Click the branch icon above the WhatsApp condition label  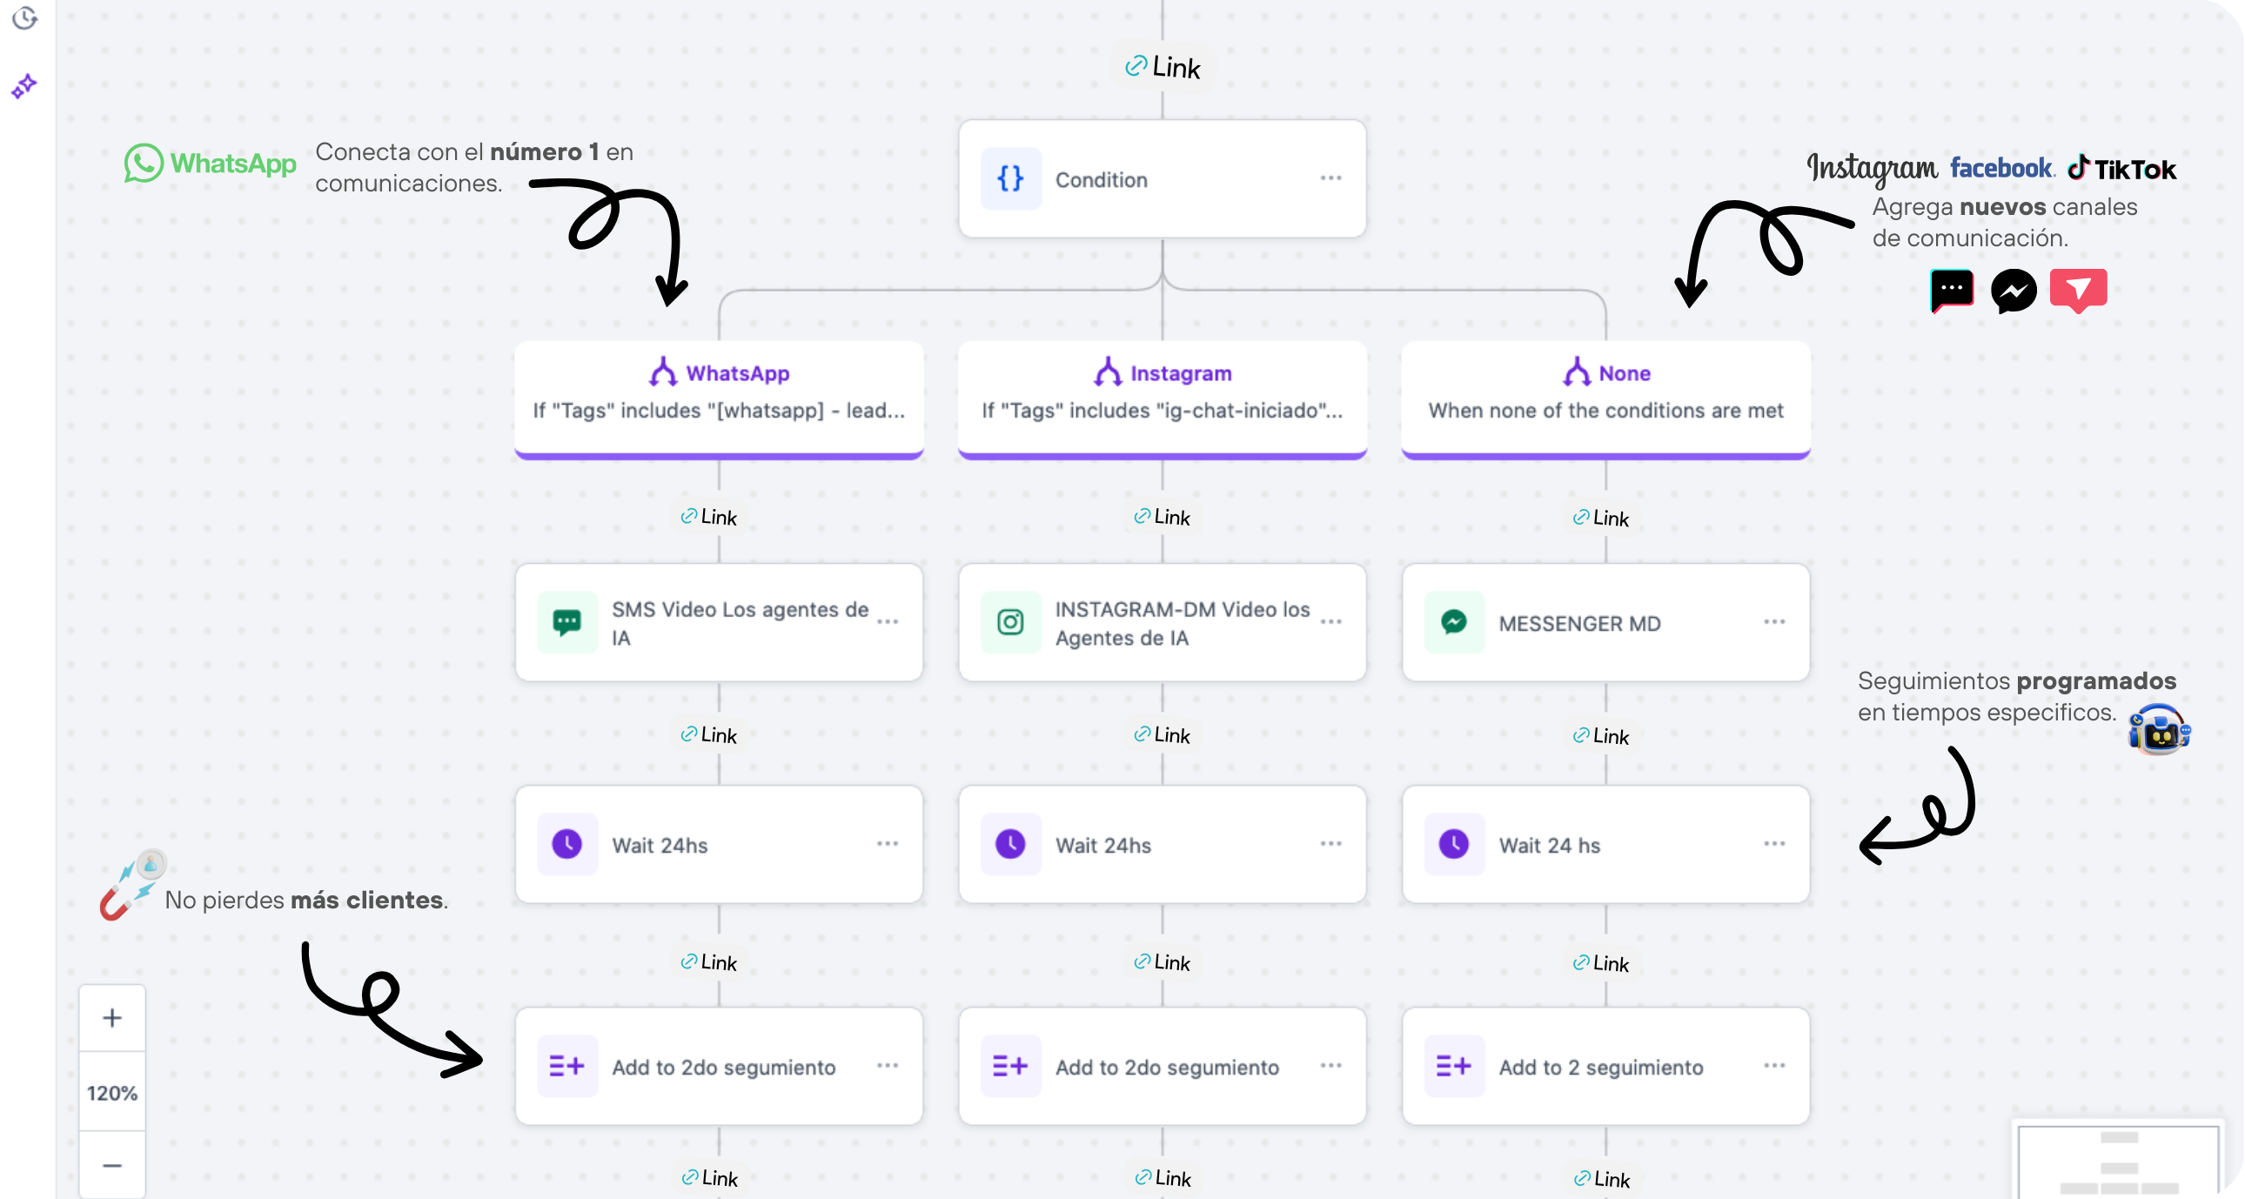pyautogui.click(x=664, y=372)
